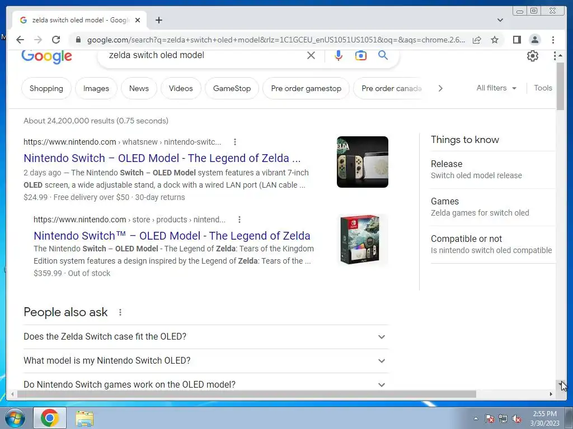Click Chrome icon in the taskbar
Image resolution: width=573 pixels, height=429 pixels.
[50, 418]
